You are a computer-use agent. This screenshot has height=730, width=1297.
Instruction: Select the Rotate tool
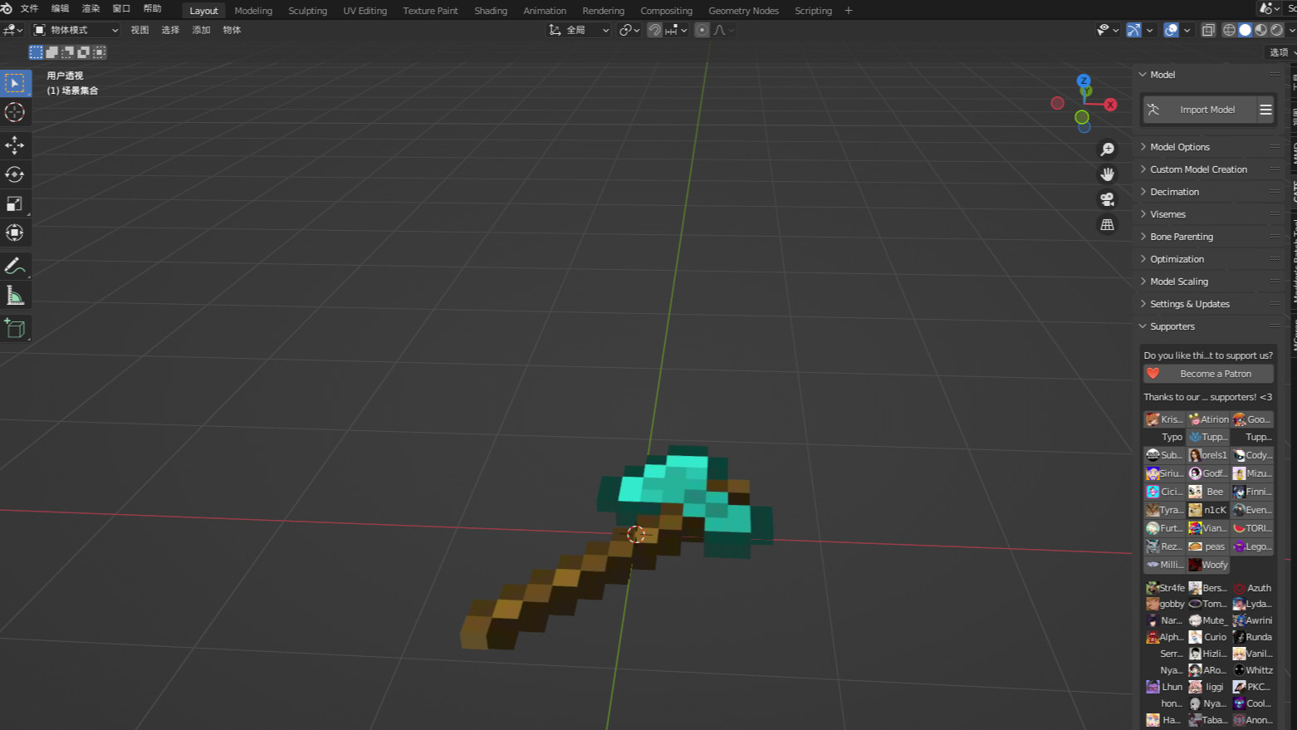point(15,174)
